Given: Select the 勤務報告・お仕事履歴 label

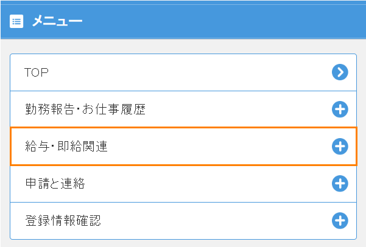Looking at the screenshot, I should tap(85, 109).
